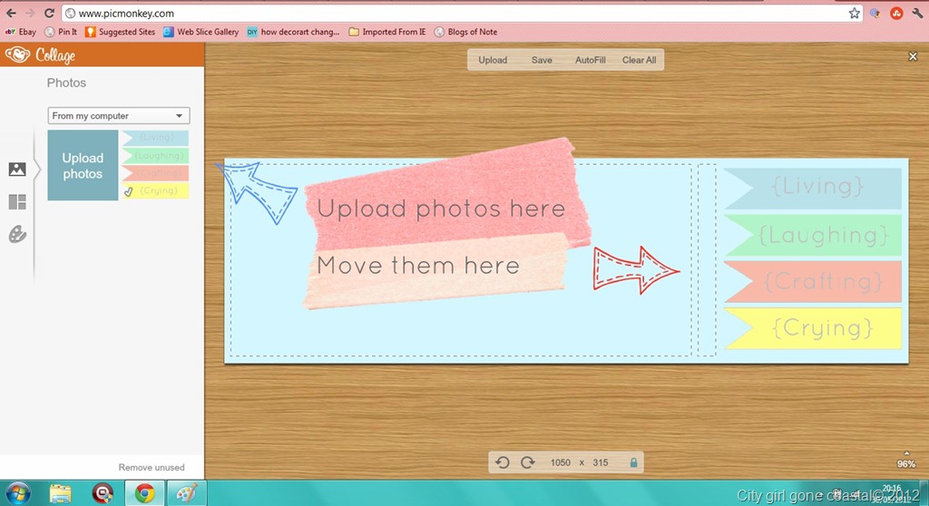Select the {Living} thumbnail in Photos
The width and height of the screenshot is (929, 506).
(x=155, y=138)
